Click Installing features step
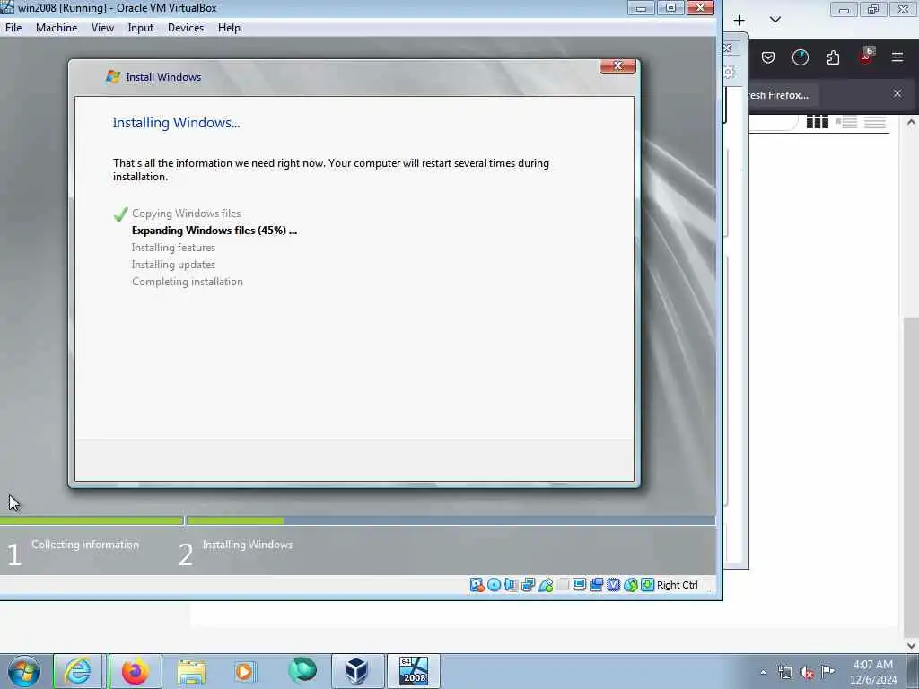This screenshot has width=919, height=689. pos(173,248)
